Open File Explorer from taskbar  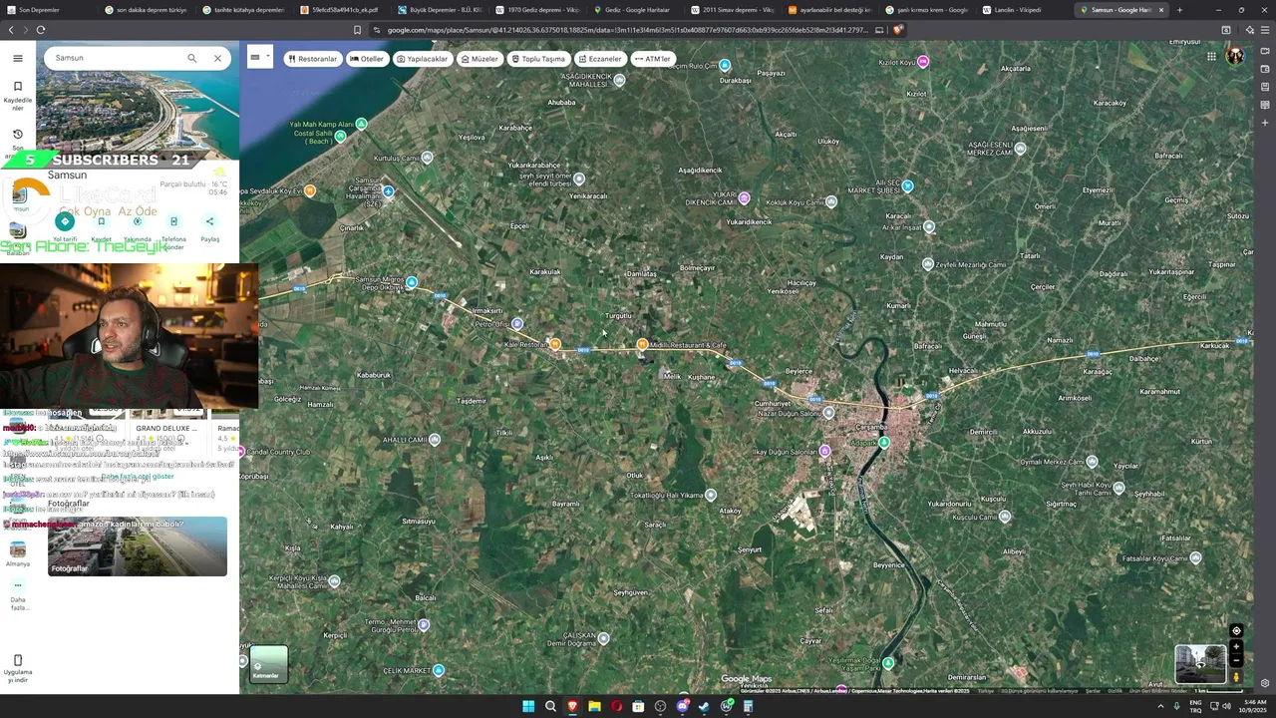[594, 706]
